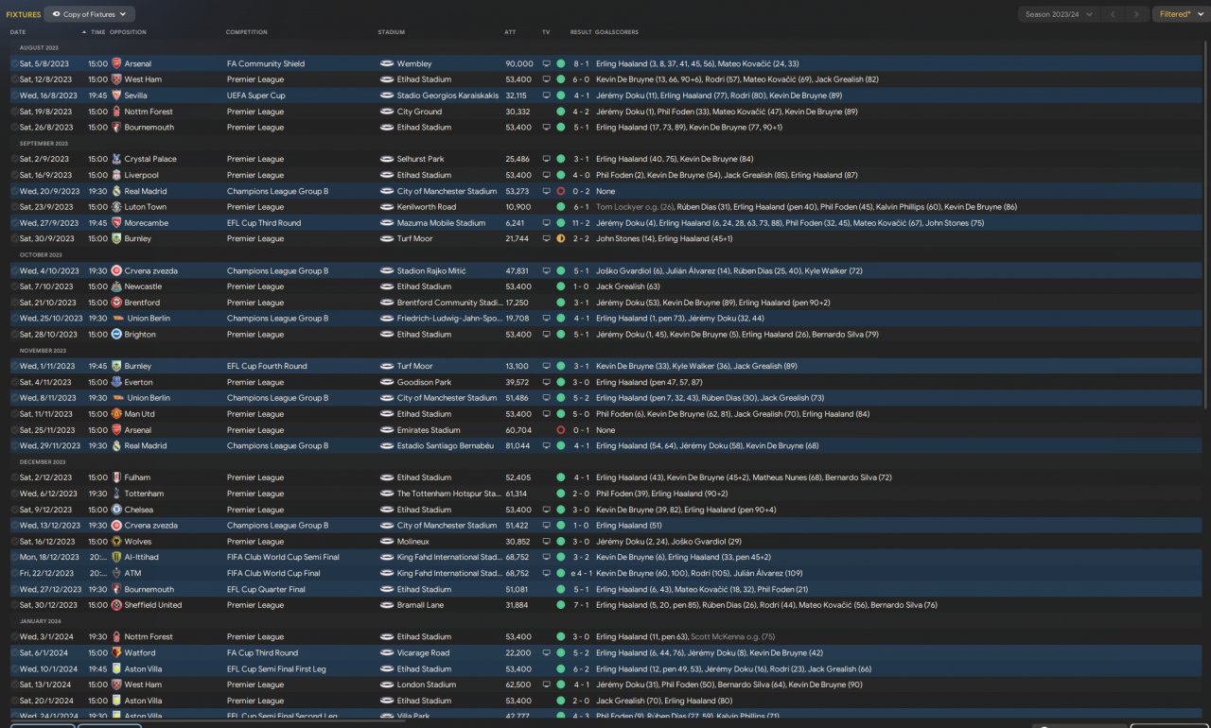Image resolution: width=1211 pixels, height=728 pixels.
Task: Tick the selection circle for Sat, 7/10/2023 fixture
Action: pyautogui.click(x=14, y=286)
